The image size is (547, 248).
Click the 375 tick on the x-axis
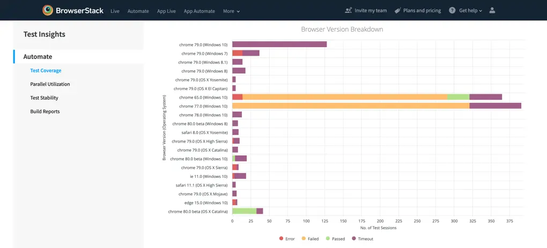pos(509,221)
